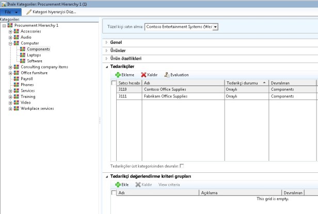Open the File menu
This screenshot has width=318, height=214.
click(x=11, y=11)
